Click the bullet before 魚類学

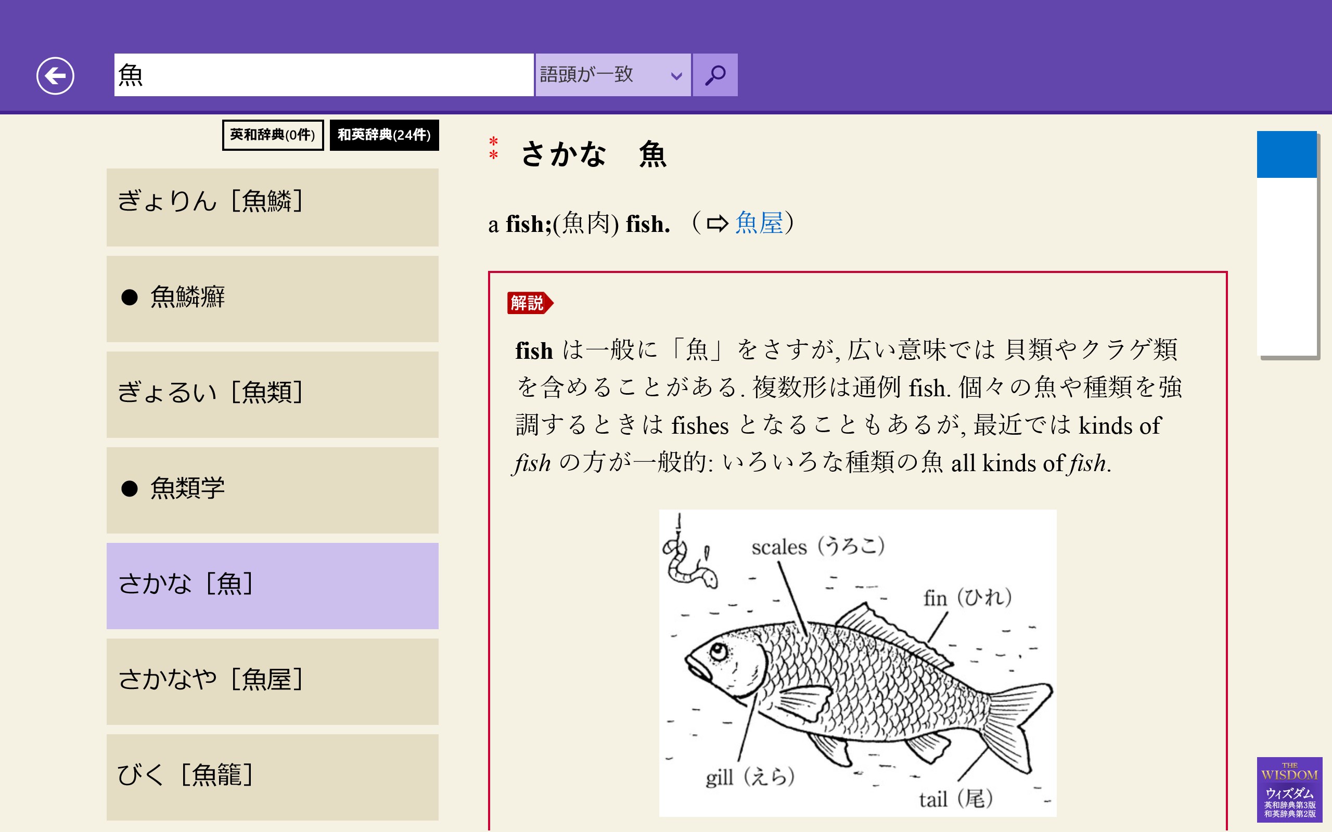coord(130,488)
